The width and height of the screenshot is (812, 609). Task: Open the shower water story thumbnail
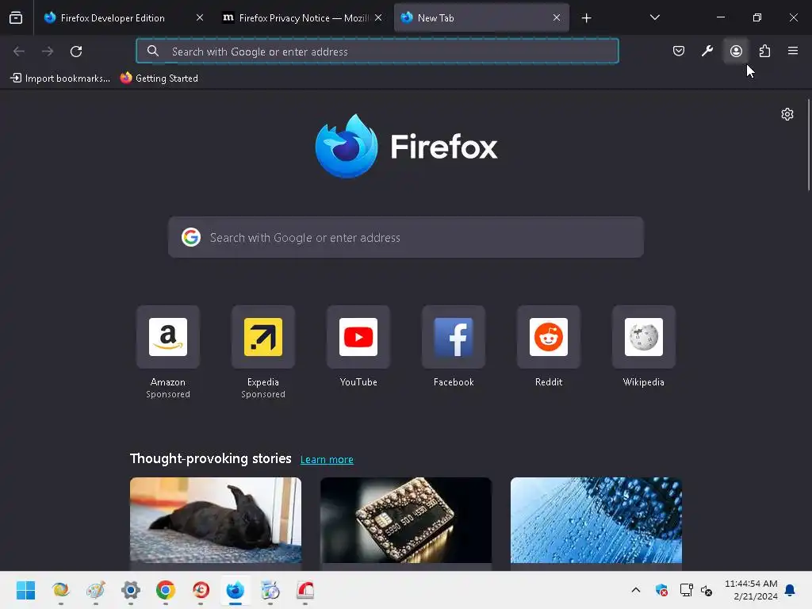(596, 520)
